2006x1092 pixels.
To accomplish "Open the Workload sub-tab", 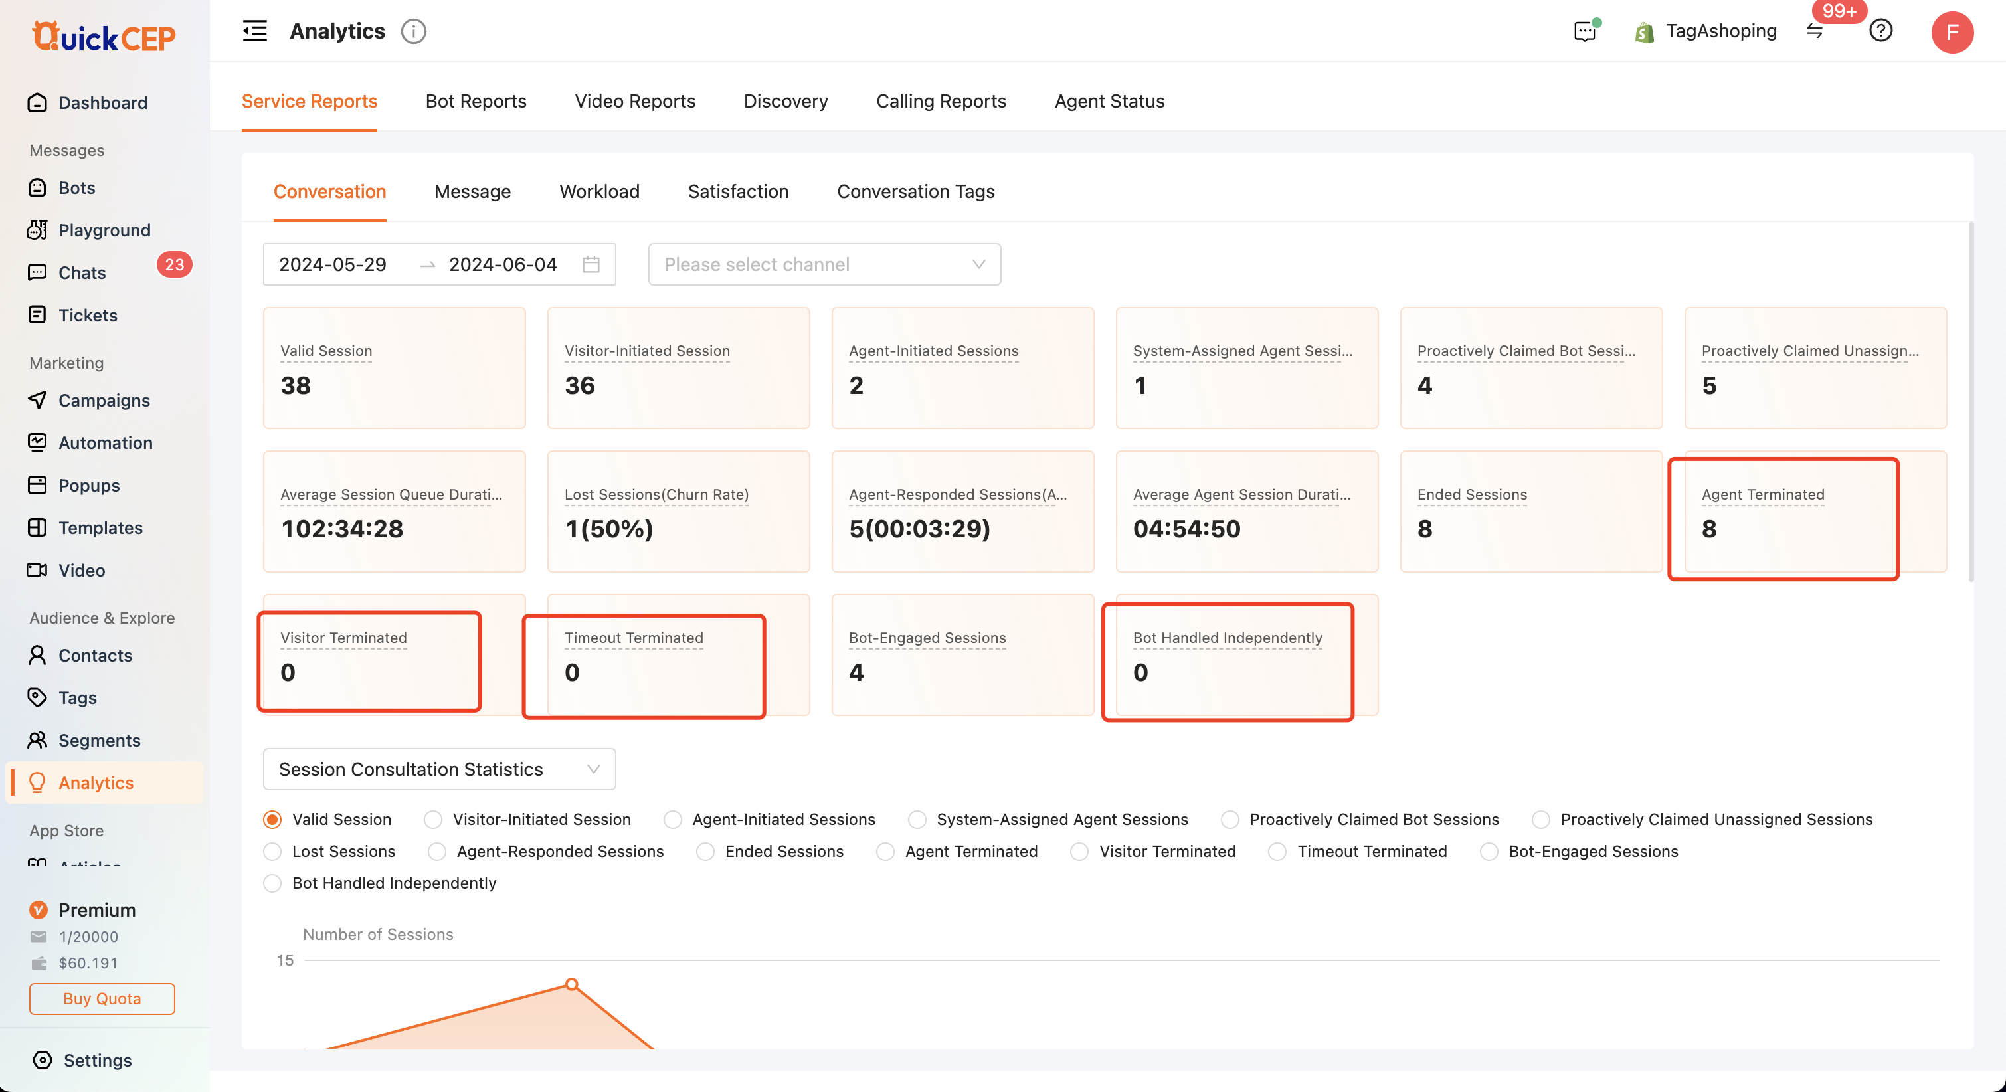I will (599, 191).
